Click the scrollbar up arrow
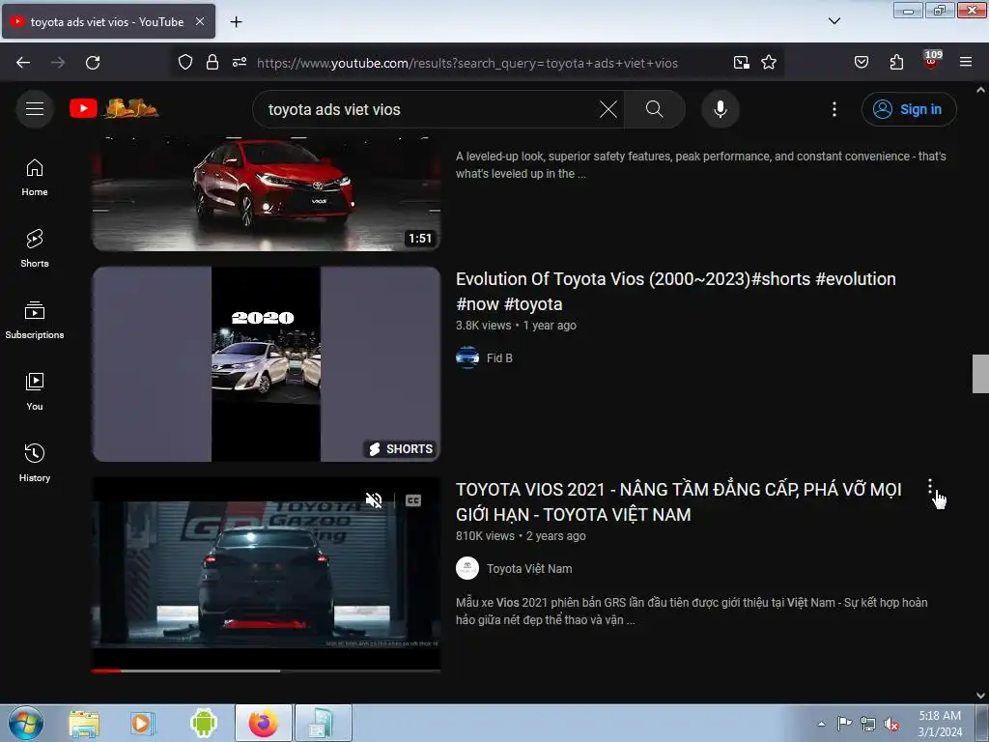Viewport: 989px width, 742px height. 980,90
